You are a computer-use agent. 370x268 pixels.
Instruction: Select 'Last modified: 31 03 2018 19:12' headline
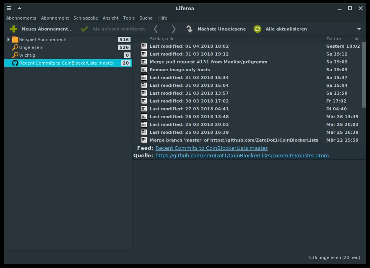coord(189,54)
